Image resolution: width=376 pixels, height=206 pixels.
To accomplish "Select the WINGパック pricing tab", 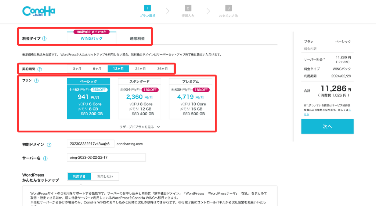I will [91, 38].
